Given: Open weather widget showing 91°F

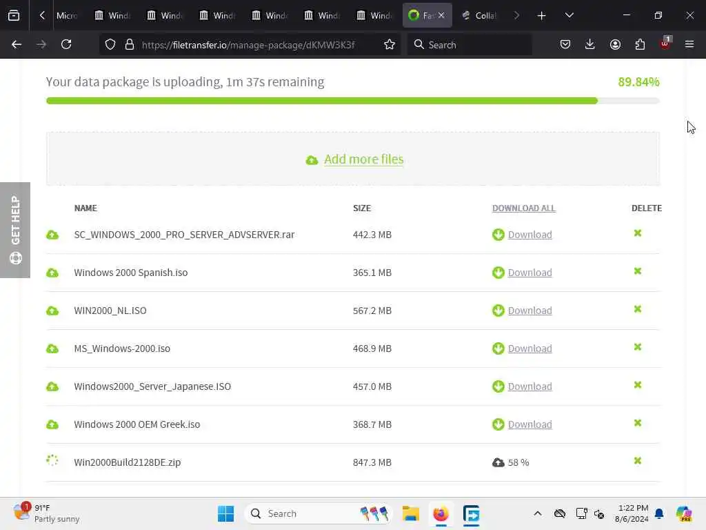Looking at the screenshot, I should (x=46, y=513).
